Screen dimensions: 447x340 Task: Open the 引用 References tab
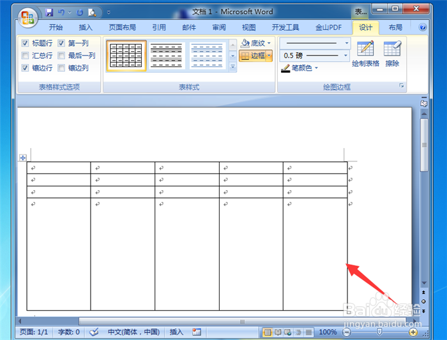(159, 27)
